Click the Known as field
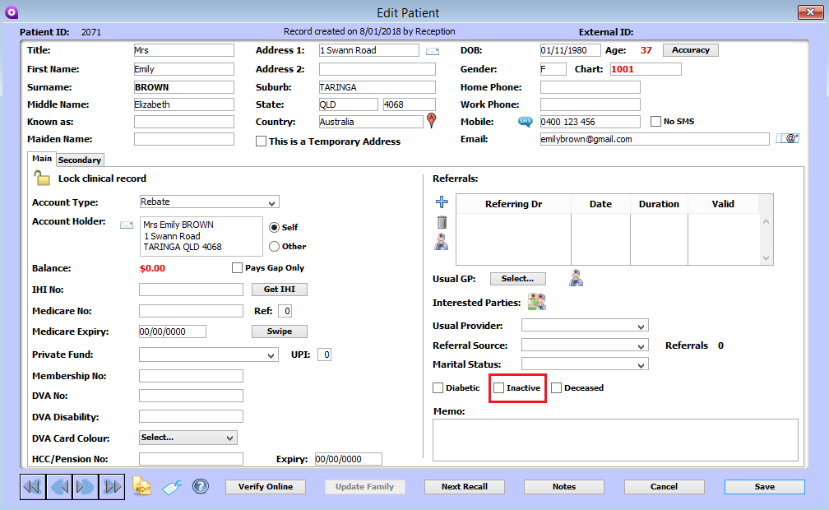The height and width of the screenshot is (510, 829). (184, 122)
